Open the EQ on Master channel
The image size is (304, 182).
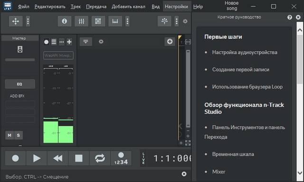tap(20, 84)
